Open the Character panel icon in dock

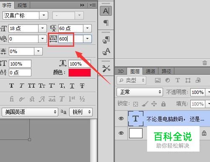point(106,11)
